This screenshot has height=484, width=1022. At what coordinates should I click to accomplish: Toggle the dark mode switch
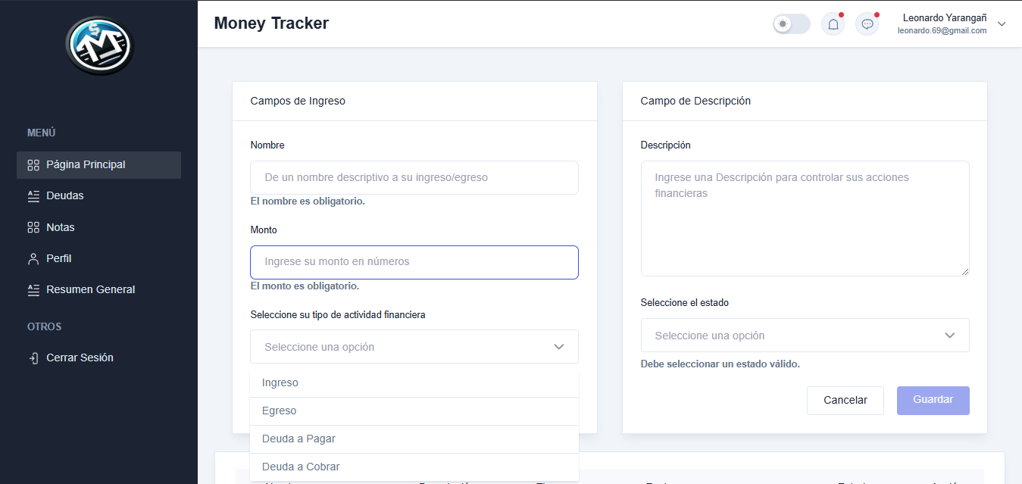[792, 24]
